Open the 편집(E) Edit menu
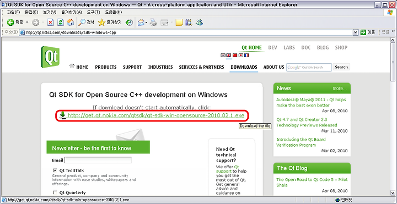 31,12
